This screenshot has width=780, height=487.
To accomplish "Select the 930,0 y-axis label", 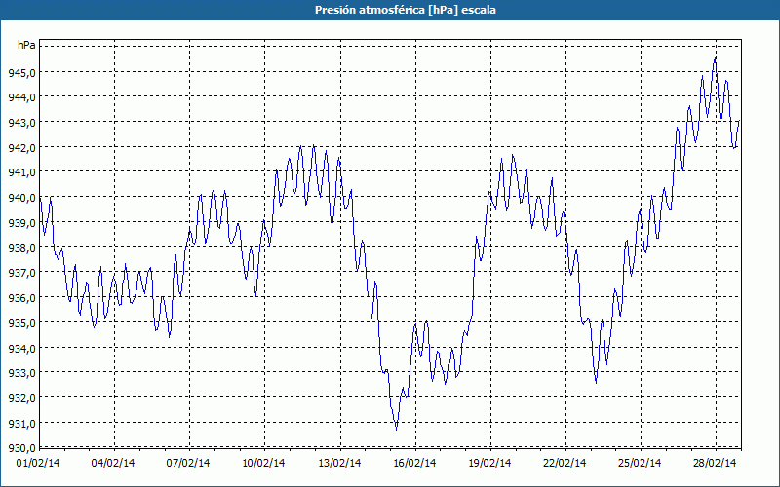I will pyautogui.click(x=21, y=448).
